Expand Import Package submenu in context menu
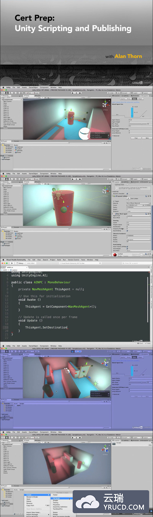153x517 pixels. click(37, 515)
